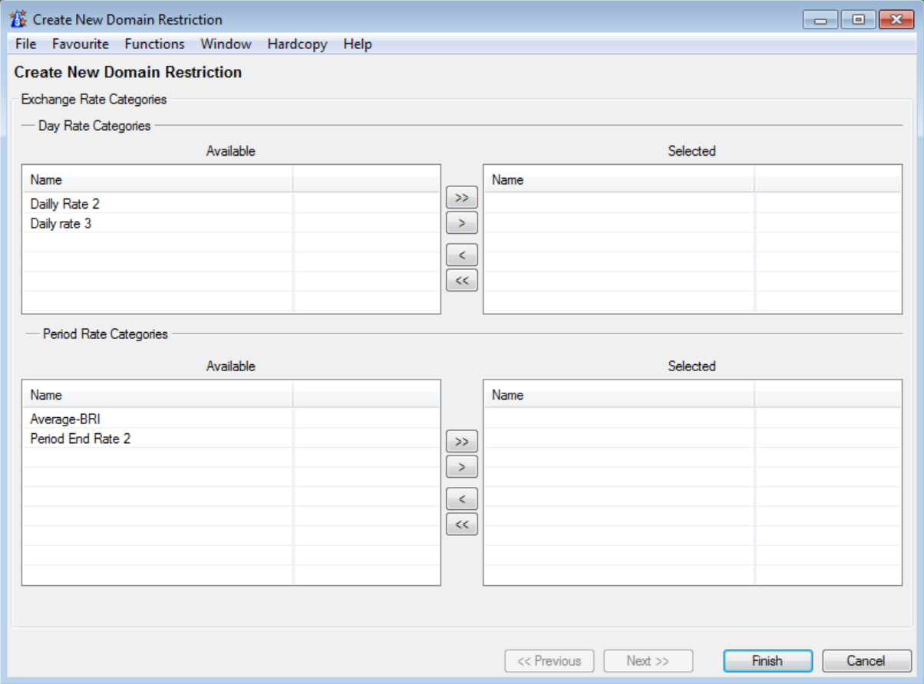This screenshot has width=924, height=684.
Task: Select Period End Rate 2 entry
Action: click(80, 439)
